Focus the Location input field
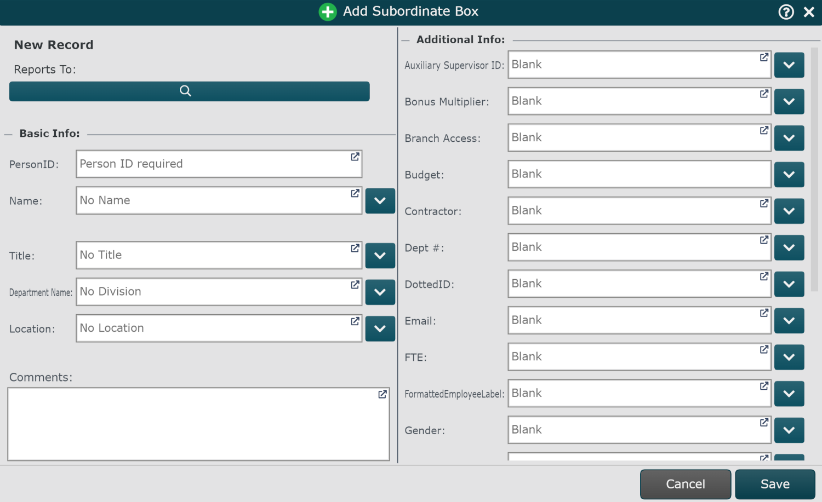This screenshot has height=502, width=822. coord(219,328)
